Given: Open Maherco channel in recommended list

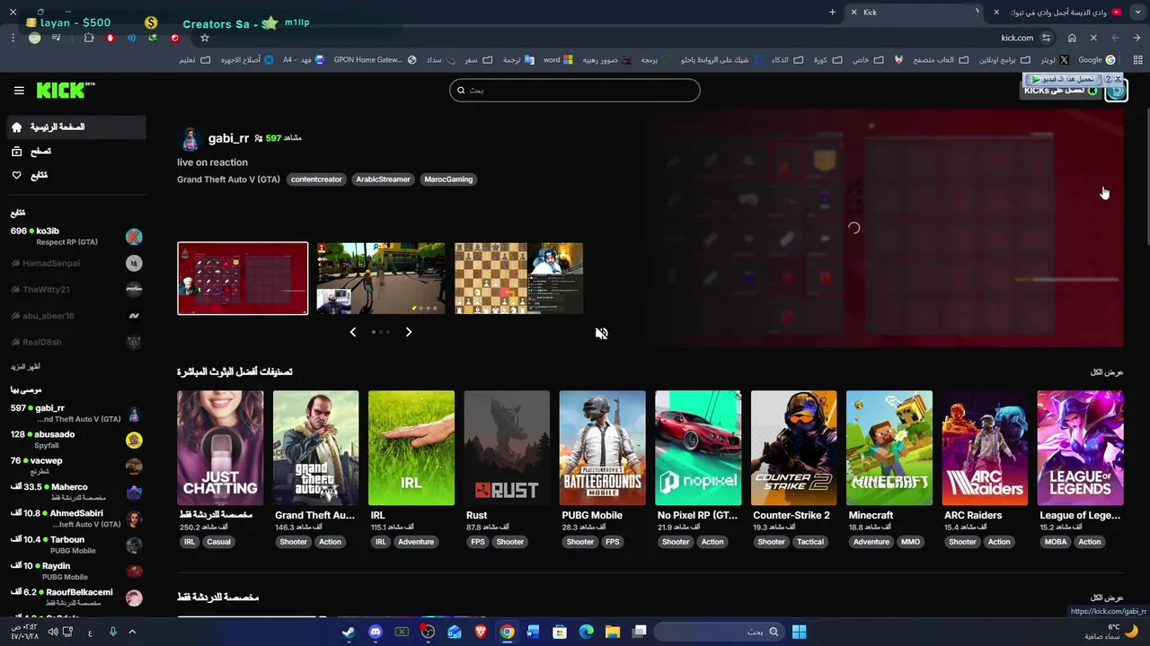Looking at the screenshot, I should coord(75,492).
